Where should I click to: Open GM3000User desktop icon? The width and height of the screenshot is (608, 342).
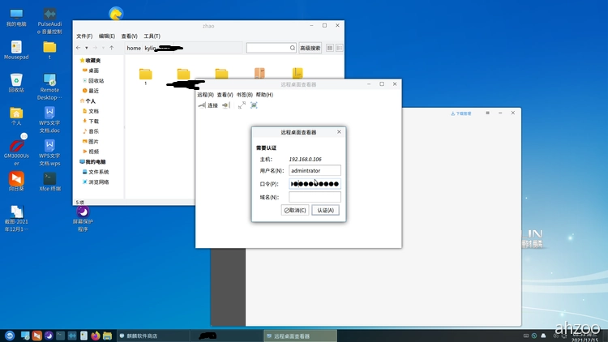(16, 153)
